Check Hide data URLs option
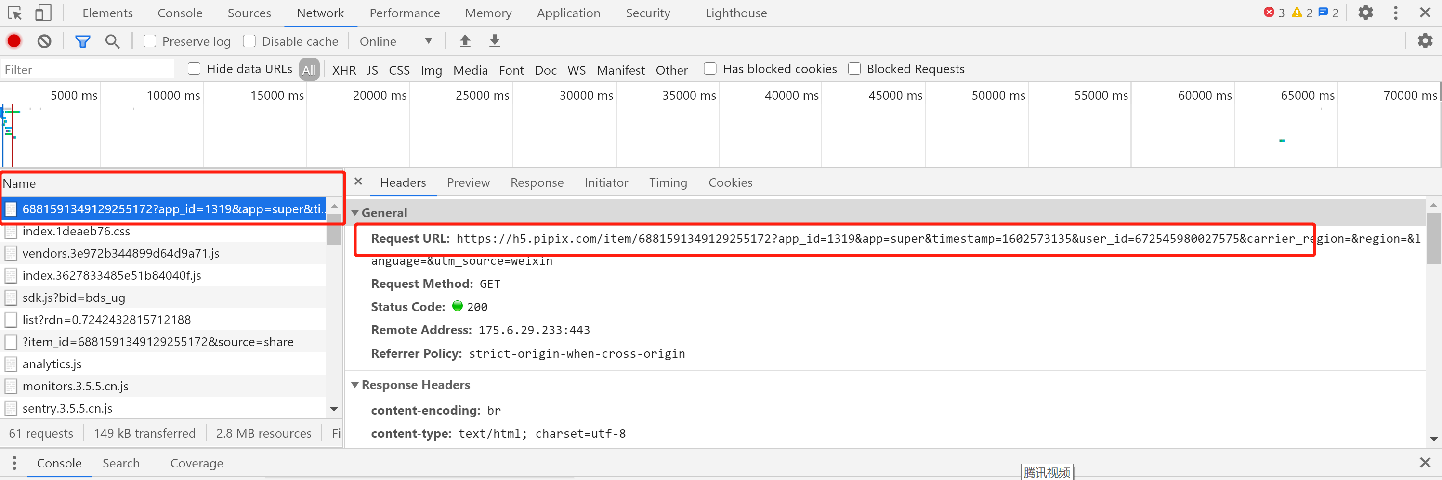This screenshot has width=1442, height=480. 194,68
